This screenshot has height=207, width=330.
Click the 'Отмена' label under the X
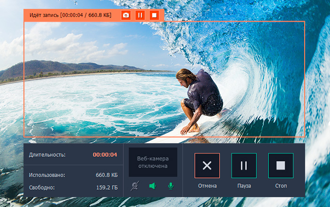point(207,186)
